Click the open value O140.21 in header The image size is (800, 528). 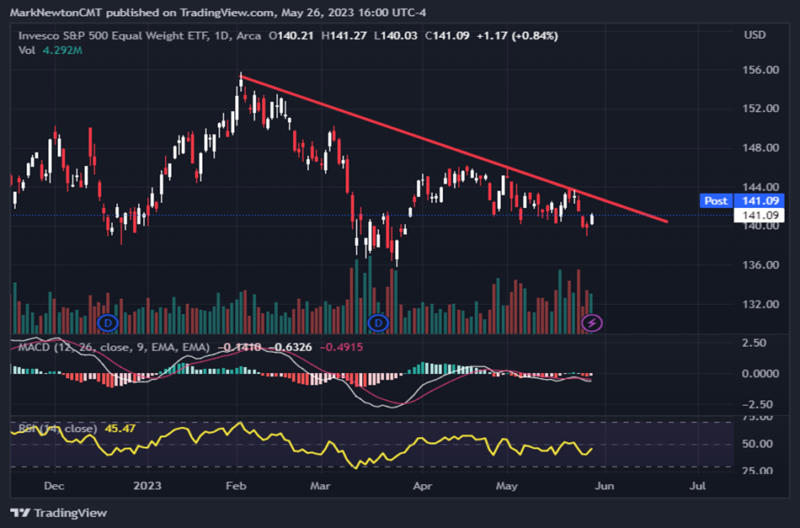[x=291, y=35]
